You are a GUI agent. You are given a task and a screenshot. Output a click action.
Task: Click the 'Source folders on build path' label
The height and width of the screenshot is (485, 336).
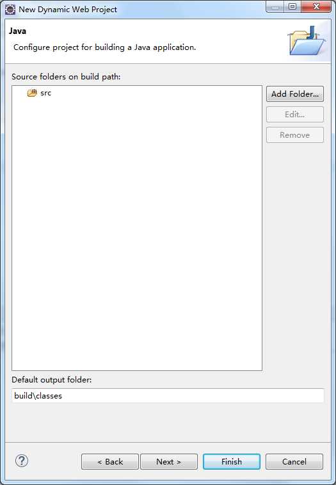(66, 77)
